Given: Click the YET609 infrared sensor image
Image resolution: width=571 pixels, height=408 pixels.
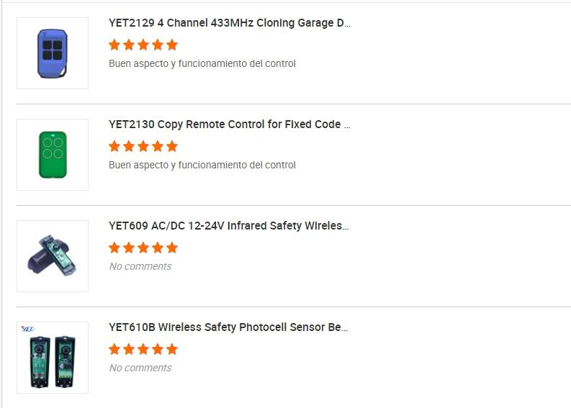Looking at the screenshot, I should click(52, 256).
